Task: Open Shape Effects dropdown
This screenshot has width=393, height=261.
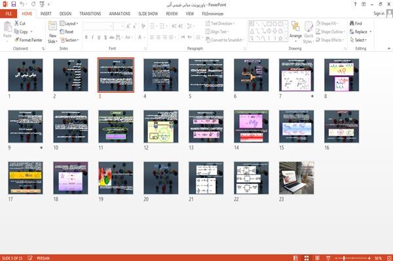Action: [329, 40]
